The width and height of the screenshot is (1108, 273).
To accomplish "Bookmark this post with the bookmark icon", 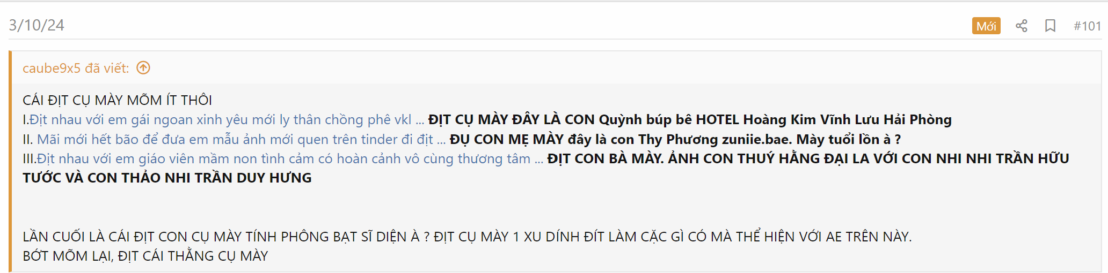I will 1050,26.
